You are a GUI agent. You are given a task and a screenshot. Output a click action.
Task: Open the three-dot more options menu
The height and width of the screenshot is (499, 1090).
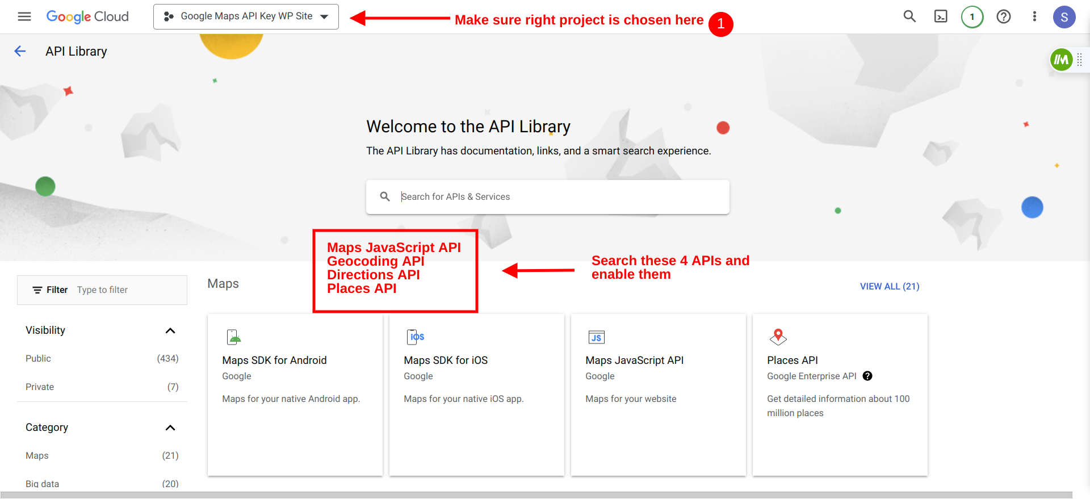coord(1034,16)
